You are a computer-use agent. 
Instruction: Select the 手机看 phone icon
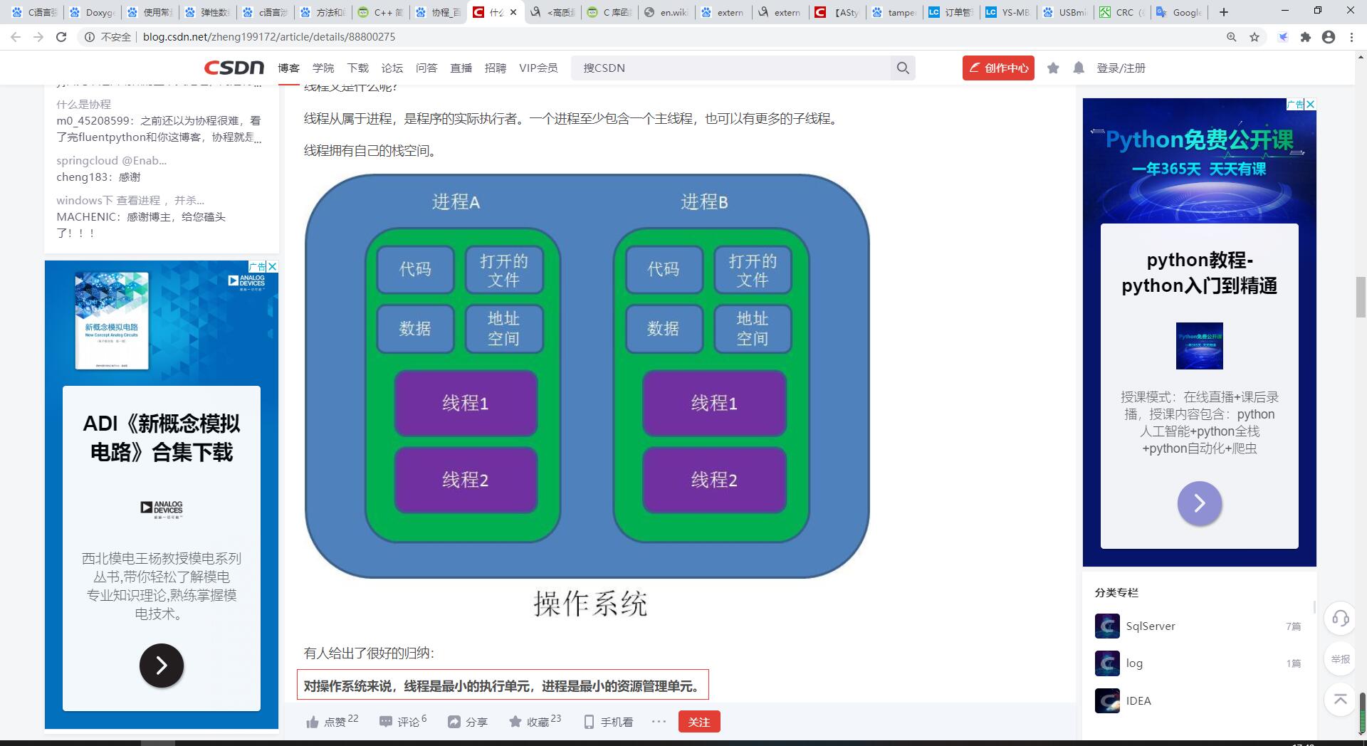pos(589,722)
